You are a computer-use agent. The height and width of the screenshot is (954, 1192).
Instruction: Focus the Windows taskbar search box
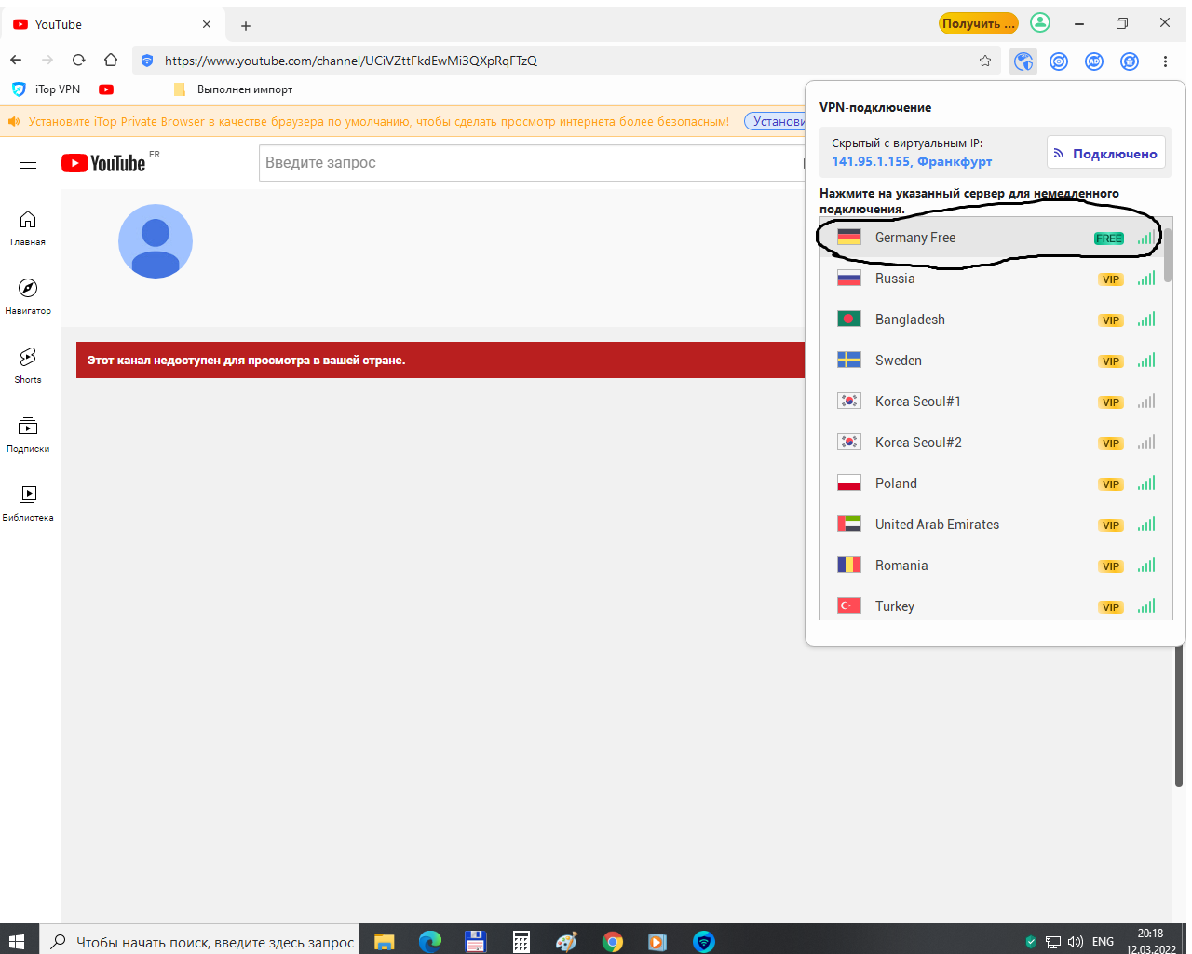[201, 942]
